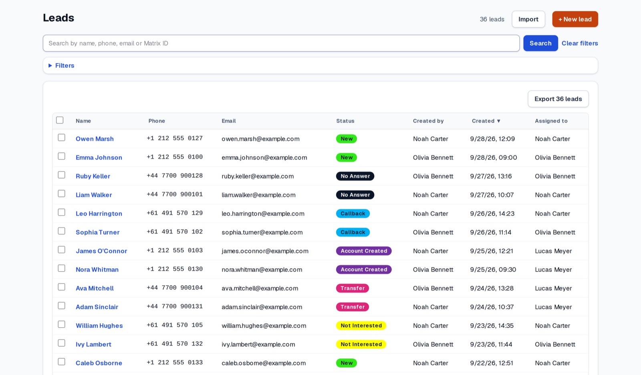641x375 pixels.
Task: Click the Status column header
Action: 345,121
